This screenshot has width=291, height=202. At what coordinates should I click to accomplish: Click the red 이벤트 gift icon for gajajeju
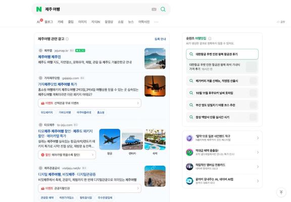pyautogui.click(x=42, y=103)
